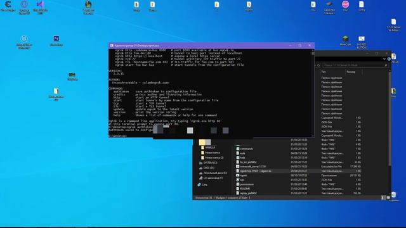406x228 pixels.
Task: Select the ngrok application file in Explorer
Action: tap(244, 175)
